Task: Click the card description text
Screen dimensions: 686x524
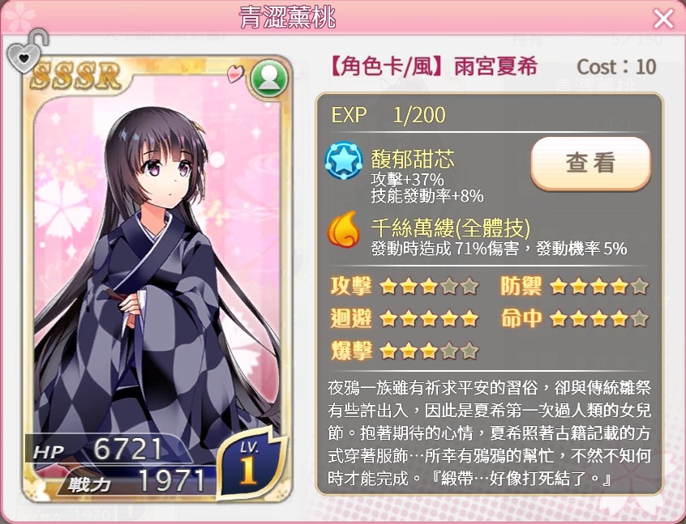Action: tap(489, 433)
